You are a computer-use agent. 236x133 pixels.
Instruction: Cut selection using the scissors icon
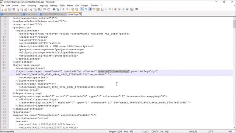click(x=31, y=9)
